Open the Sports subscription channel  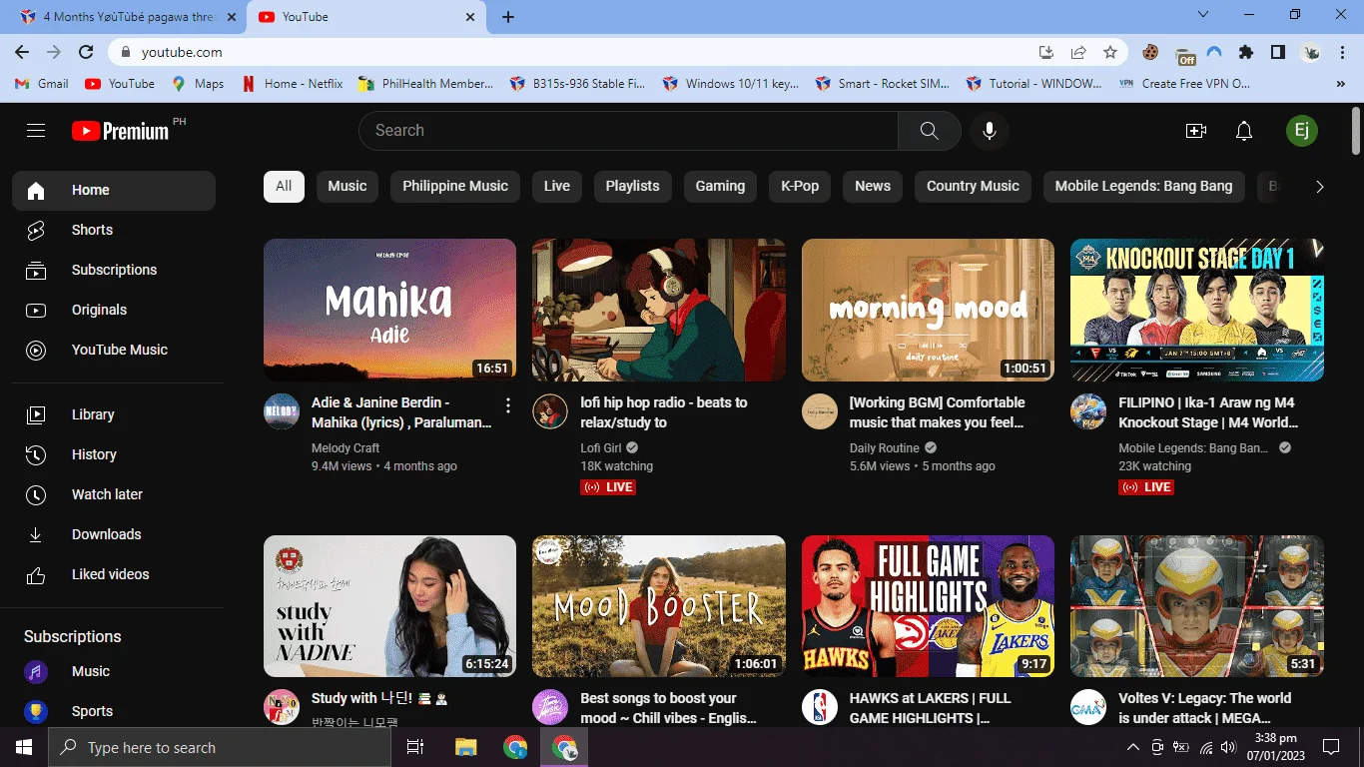tap(114, 711)
